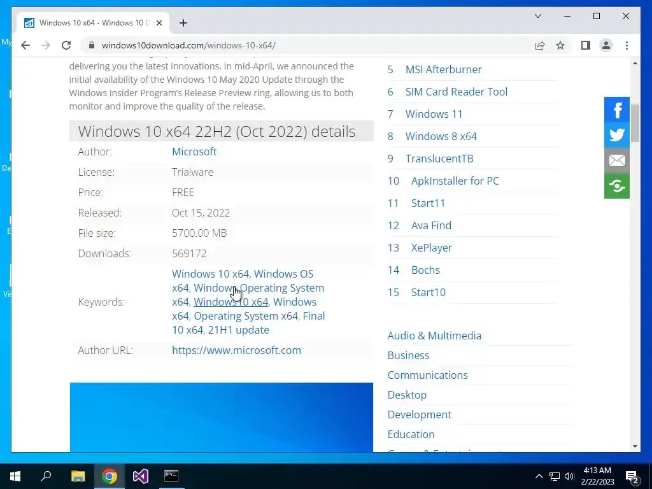Open the Windows 11 list entry
This screenshot has width=652, height=489.
click(434, 114)
